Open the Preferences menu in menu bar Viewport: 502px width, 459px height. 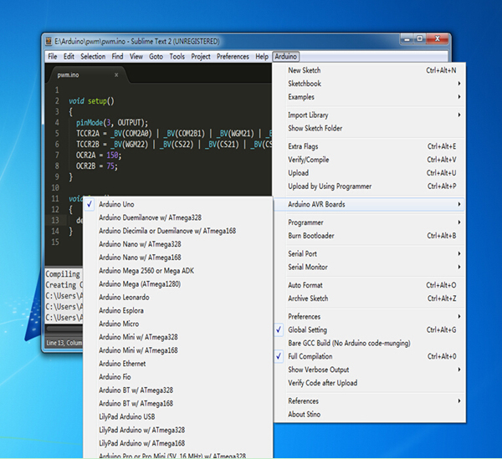point(233,57)
